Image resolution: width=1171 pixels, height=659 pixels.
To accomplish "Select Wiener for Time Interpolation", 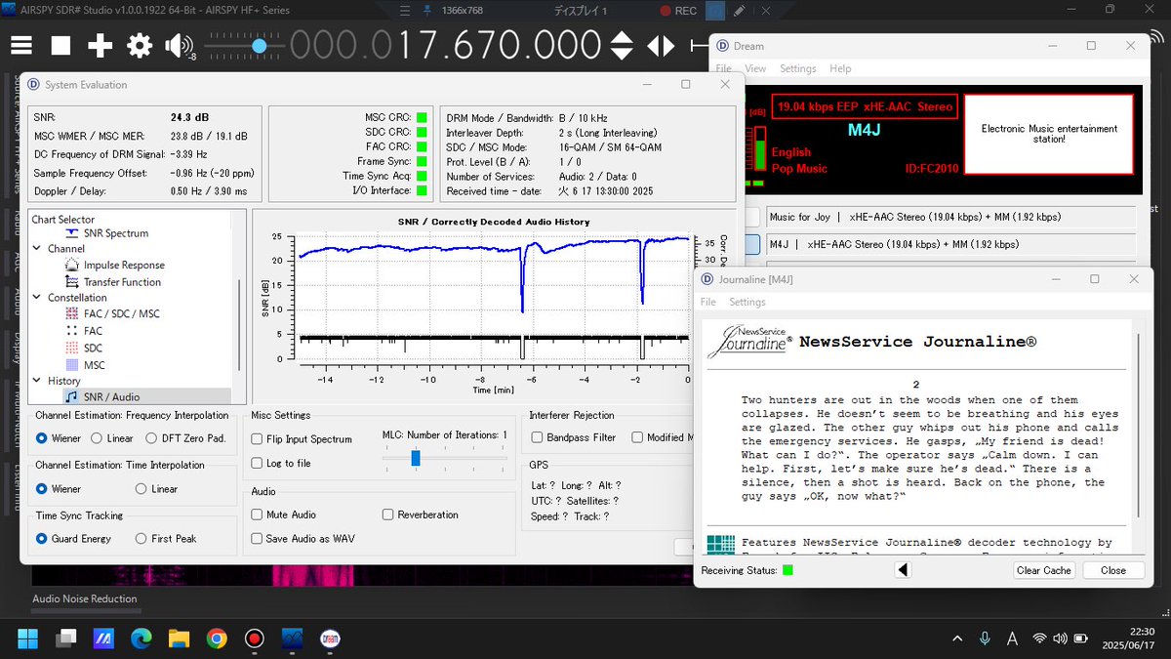I will coord(42,489).
